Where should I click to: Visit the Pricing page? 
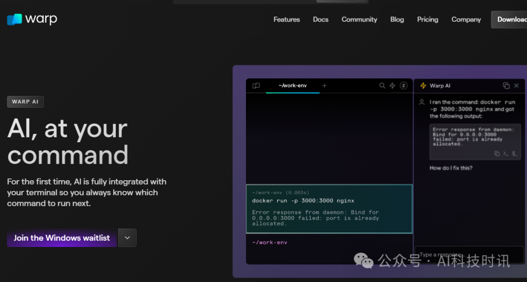click(x=427, y=19)
